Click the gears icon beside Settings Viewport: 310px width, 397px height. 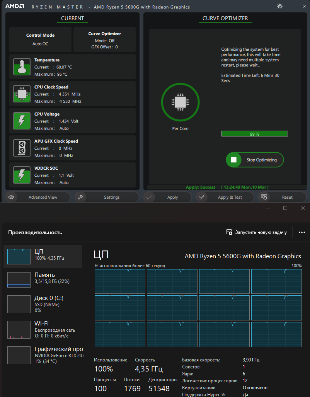80,197
